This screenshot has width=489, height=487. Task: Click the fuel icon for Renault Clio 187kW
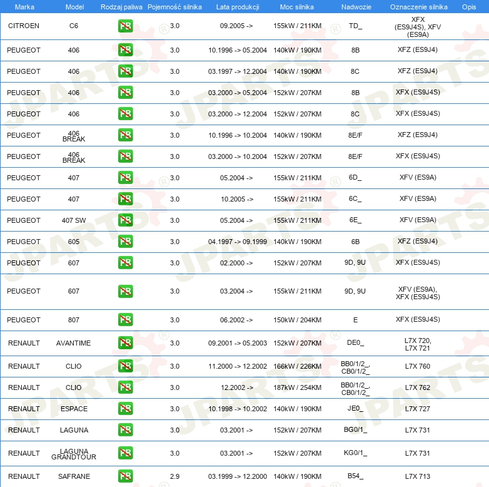pos(125,387)
